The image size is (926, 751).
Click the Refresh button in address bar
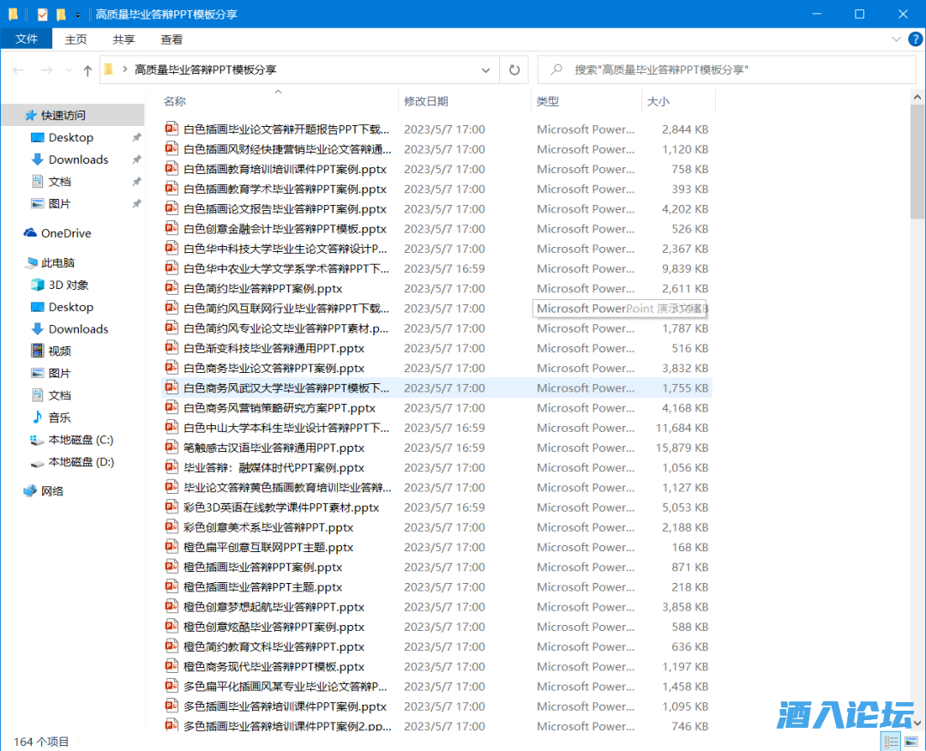pos(514,70)
